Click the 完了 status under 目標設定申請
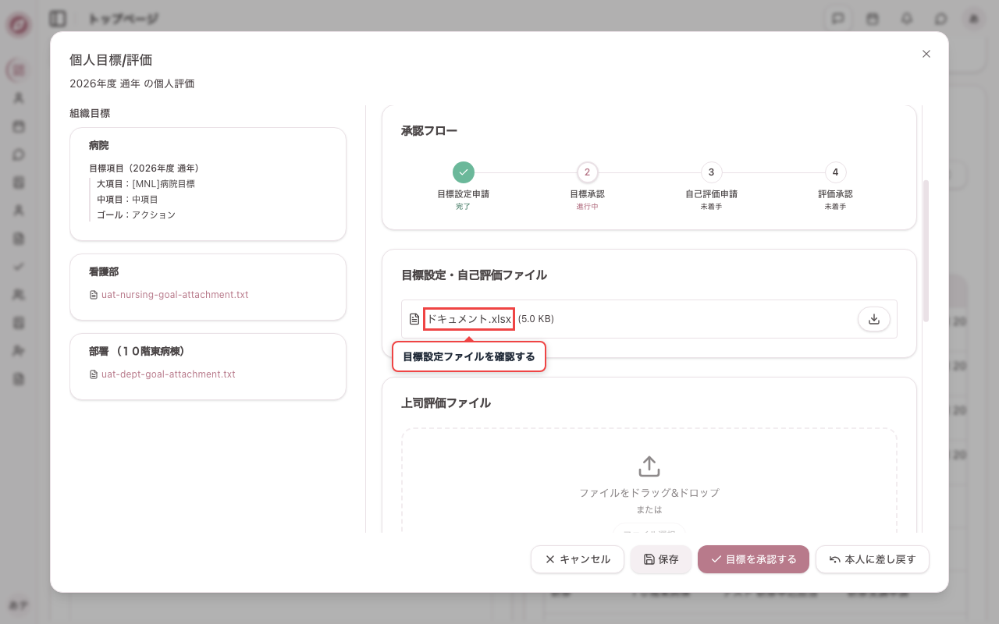 464,207
